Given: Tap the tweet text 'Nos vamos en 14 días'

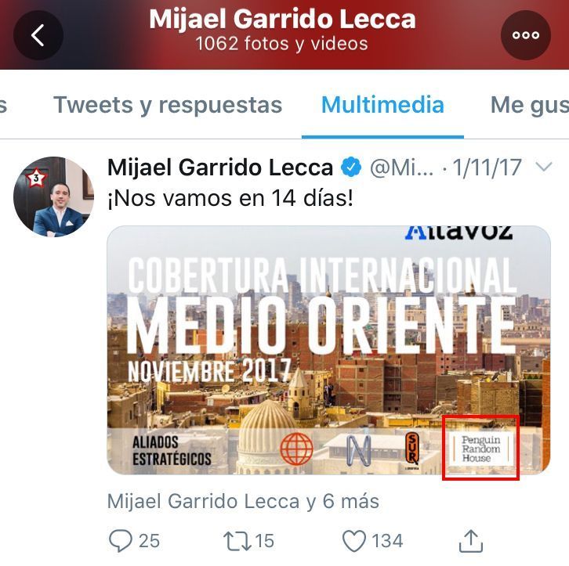Looking at the screenshot, I should point(230,199).
